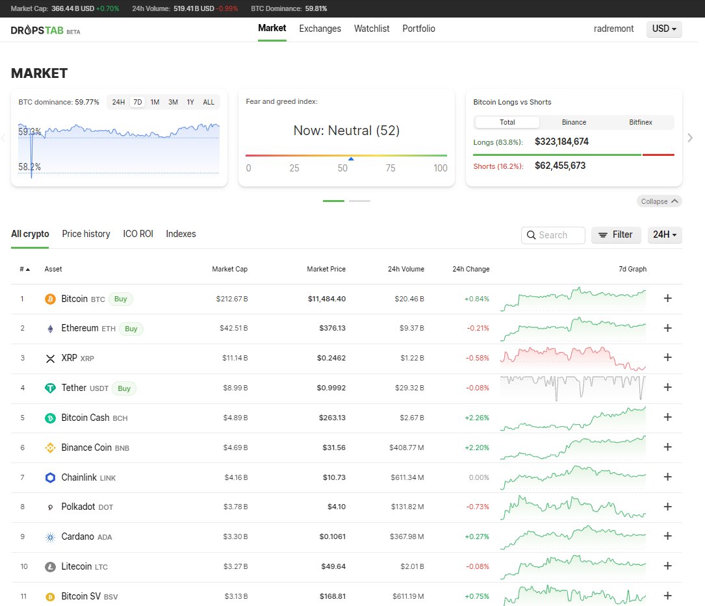Click the Cardano coin icon

point(51,537)
